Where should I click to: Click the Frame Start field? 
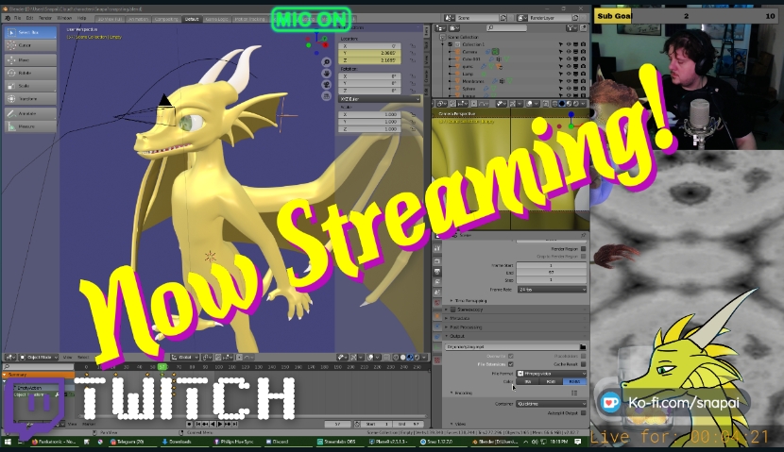(x=552, y=266)
